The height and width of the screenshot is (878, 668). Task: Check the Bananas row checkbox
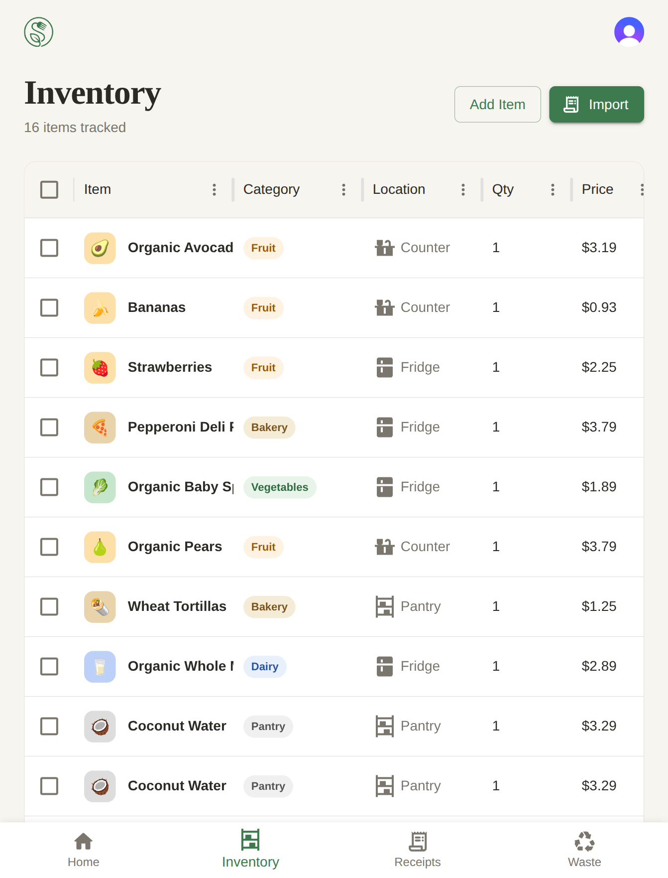(x=49, y=307)
